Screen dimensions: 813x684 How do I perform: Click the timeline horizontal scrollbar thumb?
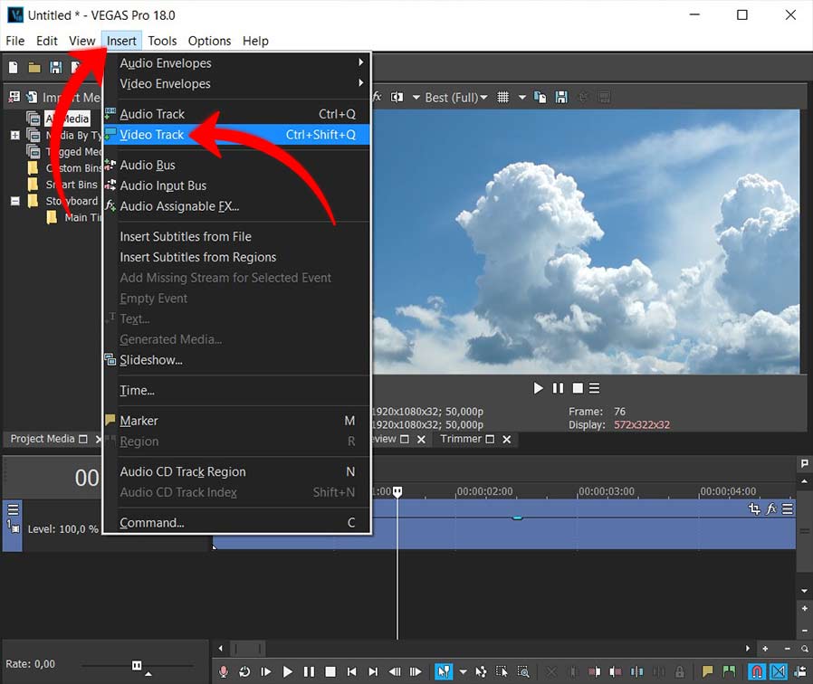(x=248, y=649)
